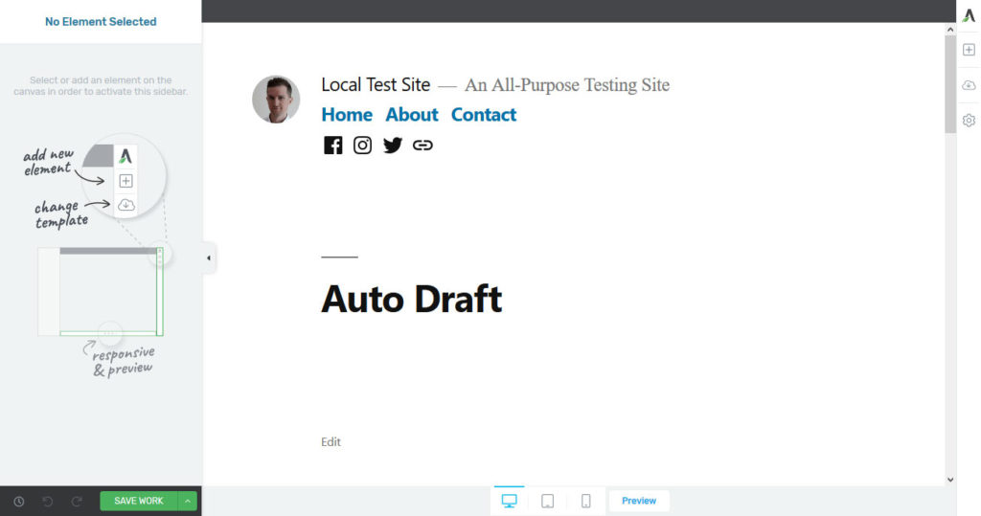The image size is (981, 516).
Task: Switch to mobile preview mode
Action: [x=585, y=501]
